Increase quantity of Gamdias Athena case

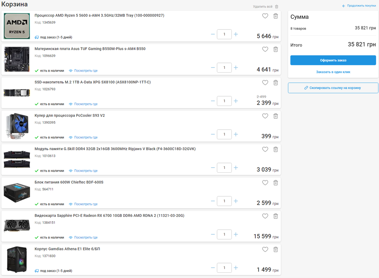pyautogui.click(x=236, y=268)
